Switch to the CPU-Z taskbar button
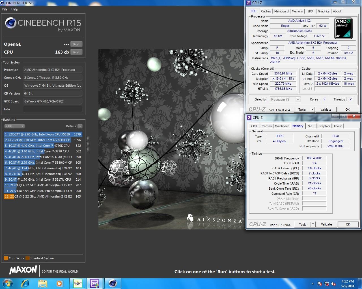 pyautogui.click(x=95, y=283)
